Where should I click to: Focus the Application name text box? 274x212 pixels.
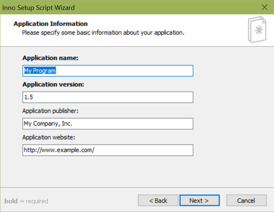coord(108,71)
